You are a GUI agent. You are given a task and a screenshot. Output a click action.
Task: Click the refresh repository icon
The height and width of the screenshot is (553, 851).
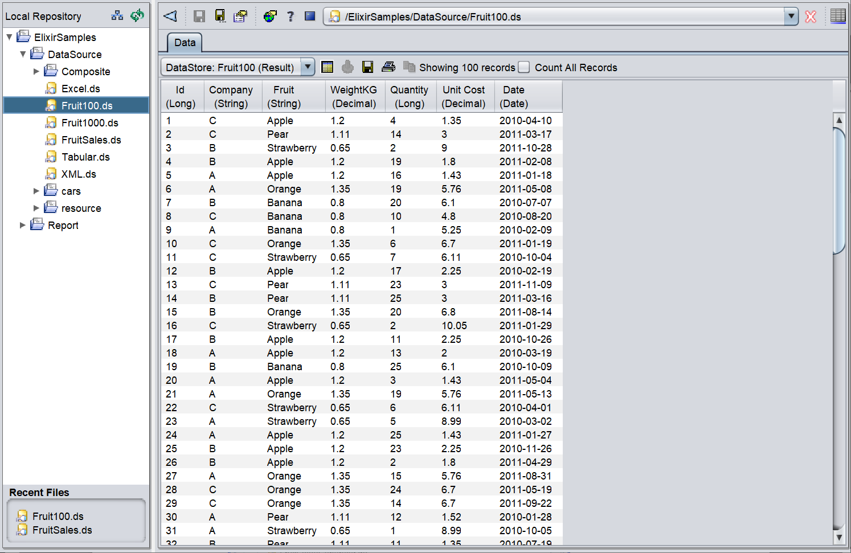pos(137,16)
